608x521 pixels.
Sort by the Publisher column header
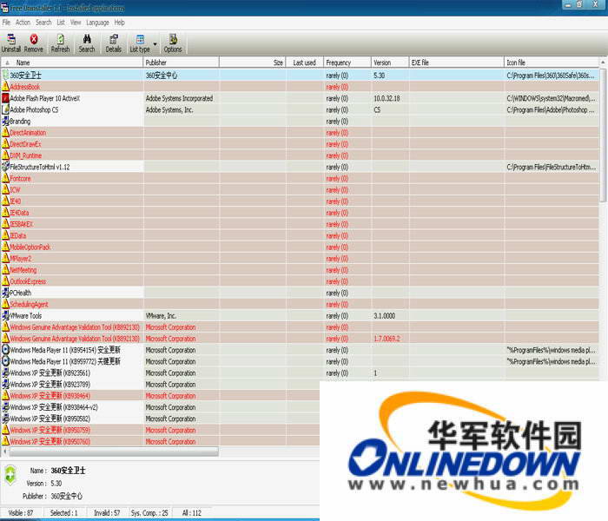(181, 63)
